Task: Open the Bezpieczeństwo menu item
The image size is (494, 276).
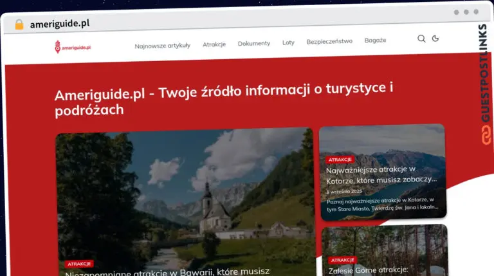Action: pos(329,41)
